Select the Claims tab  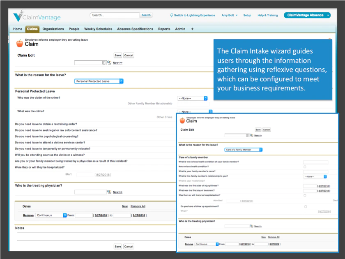(x=32, y=29)
